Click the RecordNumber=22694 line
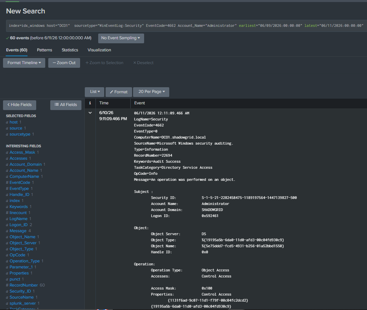Image resolution: width=367 pixels, height=310 pixels. (153, 156)
